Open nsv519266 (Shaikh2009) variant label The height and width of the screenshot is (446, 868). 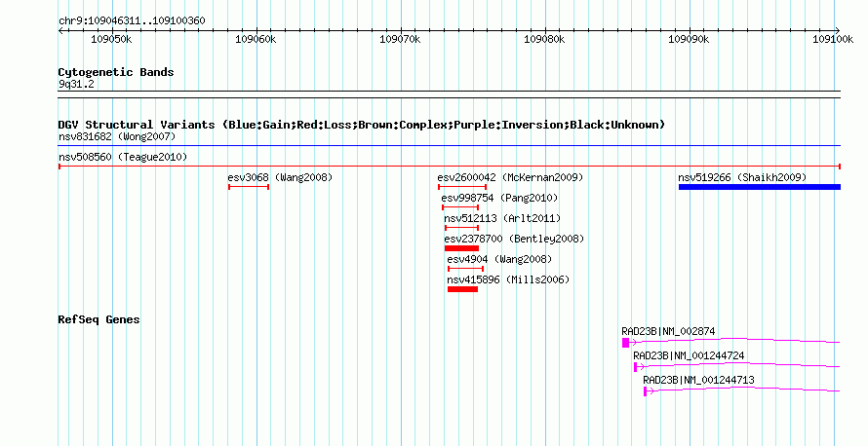click(742, 177)
